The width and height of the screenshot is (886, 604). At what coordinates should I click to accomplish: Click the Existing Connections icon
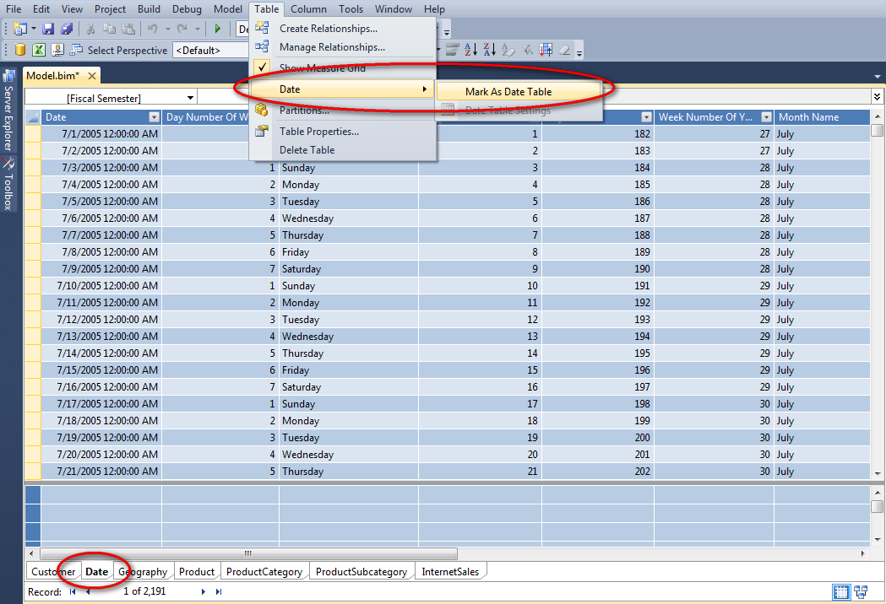[57, 50]
